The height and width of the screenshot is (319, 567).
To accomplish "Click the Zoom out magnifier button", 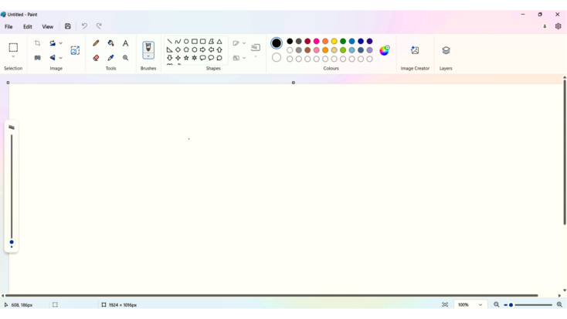I will pyautogui.click(x=496, y=305).
